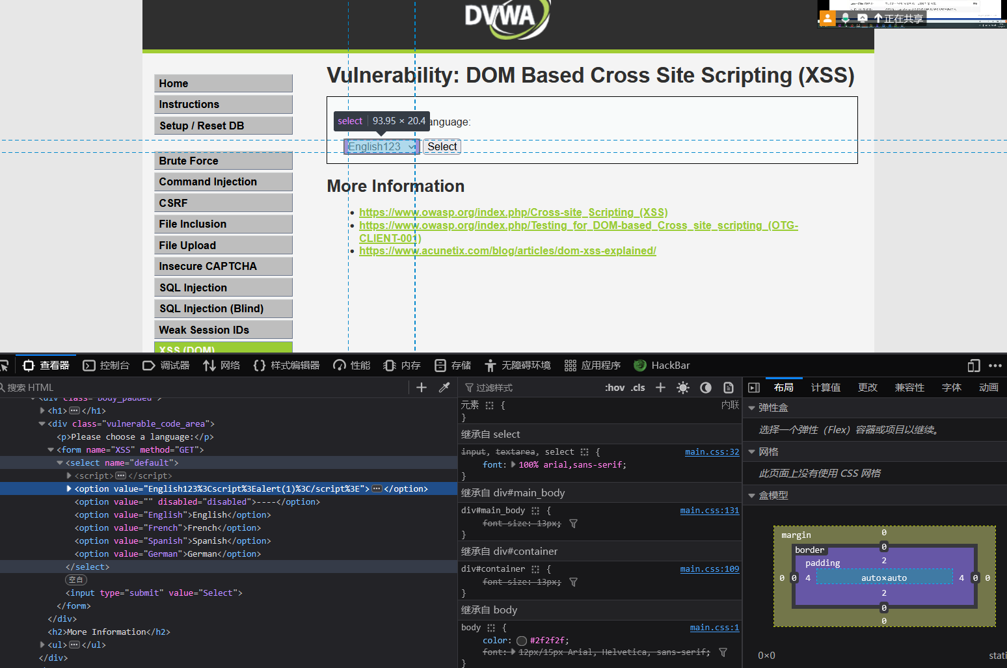Open the 应用程序 application tab
Image resolution: width=1007 pixels, height=668 pixels.
click(x=593, y=366)
